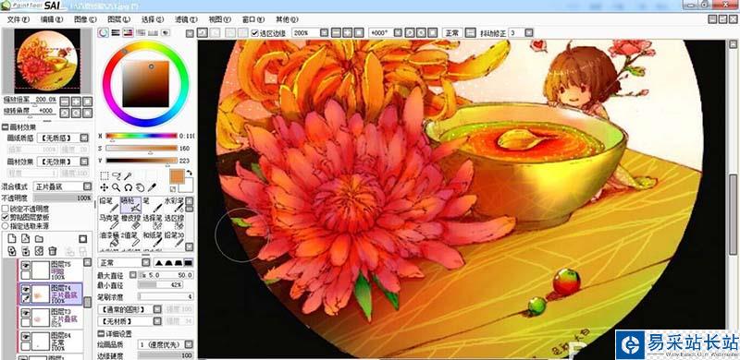The height and width of the screenshot is (360, 740).
Task: Select the zoom magnifier tool
Action: 117,187
